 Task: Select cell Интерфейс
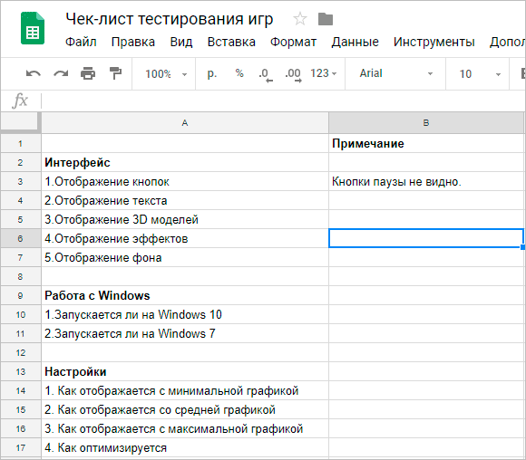click(x=185, y=163)
